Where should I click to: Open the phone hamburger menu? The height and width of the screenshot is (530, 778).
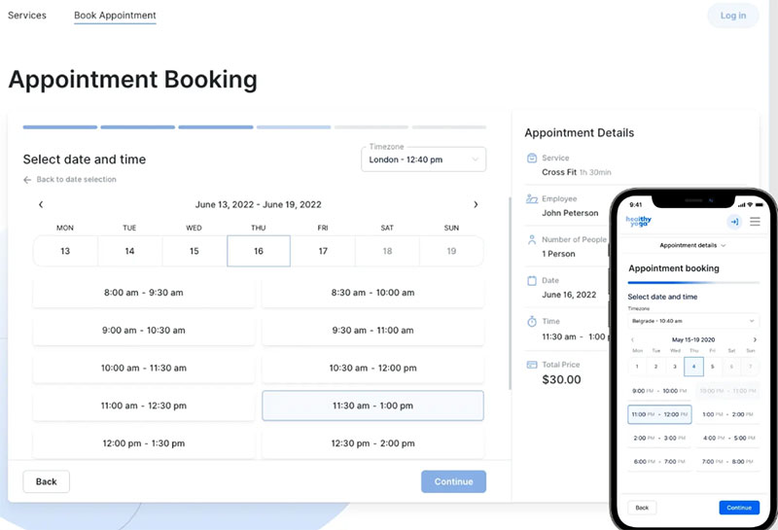pyautogui.click(x=755, y=222)
